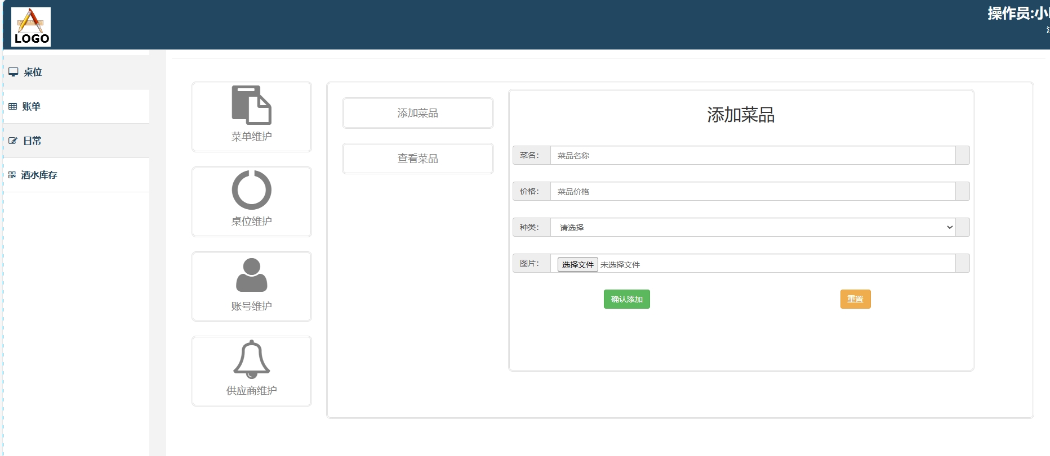Click the monitor icon beside 桌位

13,72
